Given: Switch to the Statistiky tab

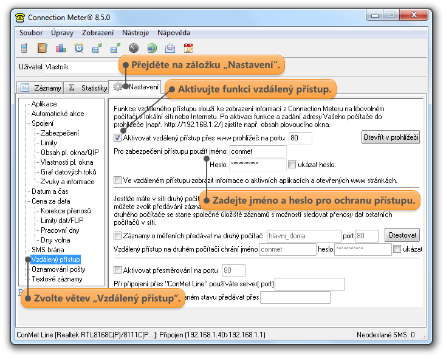Looking at the screenshot, I should (86, 88).
